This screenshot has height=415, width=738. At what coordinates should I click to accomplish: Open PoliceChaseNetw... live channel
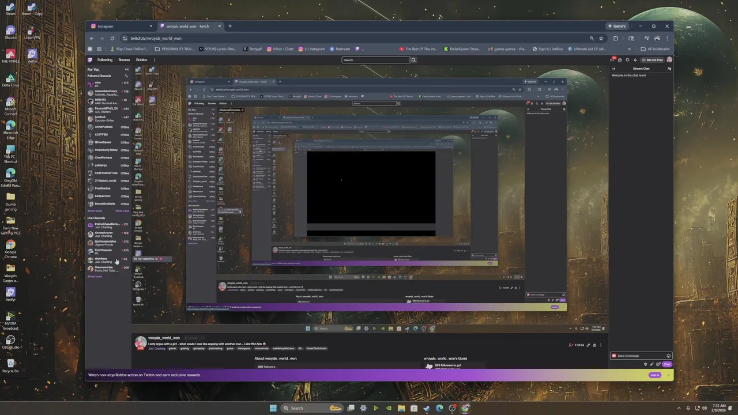pos(108,225)
